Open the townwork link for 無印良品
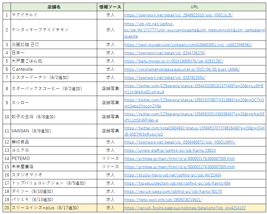The image size is (267, 214). pos(180,142)
